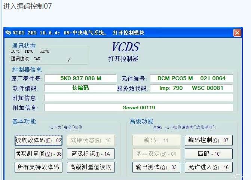Image resolution: width=251 pixels, height=180 pixels.
Task: Click the 维修手册 warning note
Action: [185, 128]
